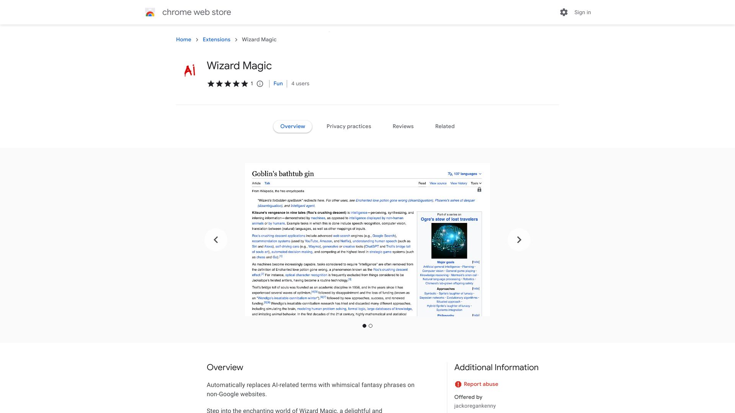Switch to the Reviews tab
The image size is (735, 413).
coord(403,127)
